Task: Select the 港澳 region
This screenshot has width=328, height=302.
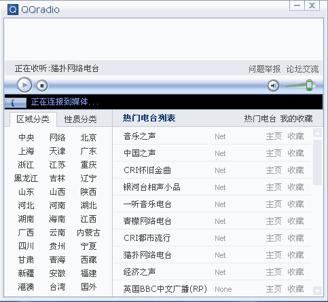Action: point(26,287)
